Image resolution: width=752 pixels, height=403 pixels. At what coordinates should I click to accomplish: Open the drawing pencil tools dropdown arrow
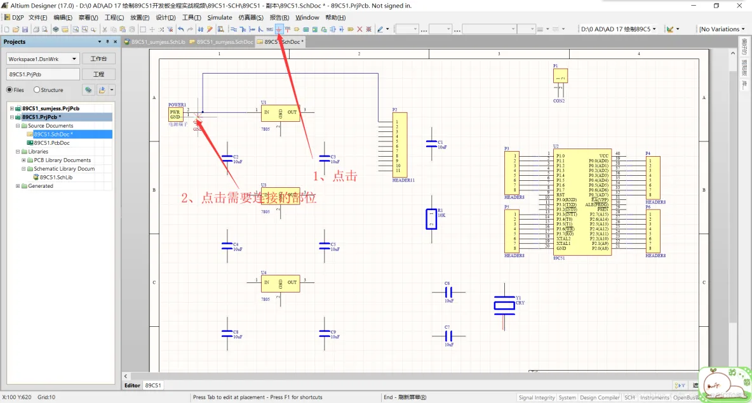pos(387,29)
